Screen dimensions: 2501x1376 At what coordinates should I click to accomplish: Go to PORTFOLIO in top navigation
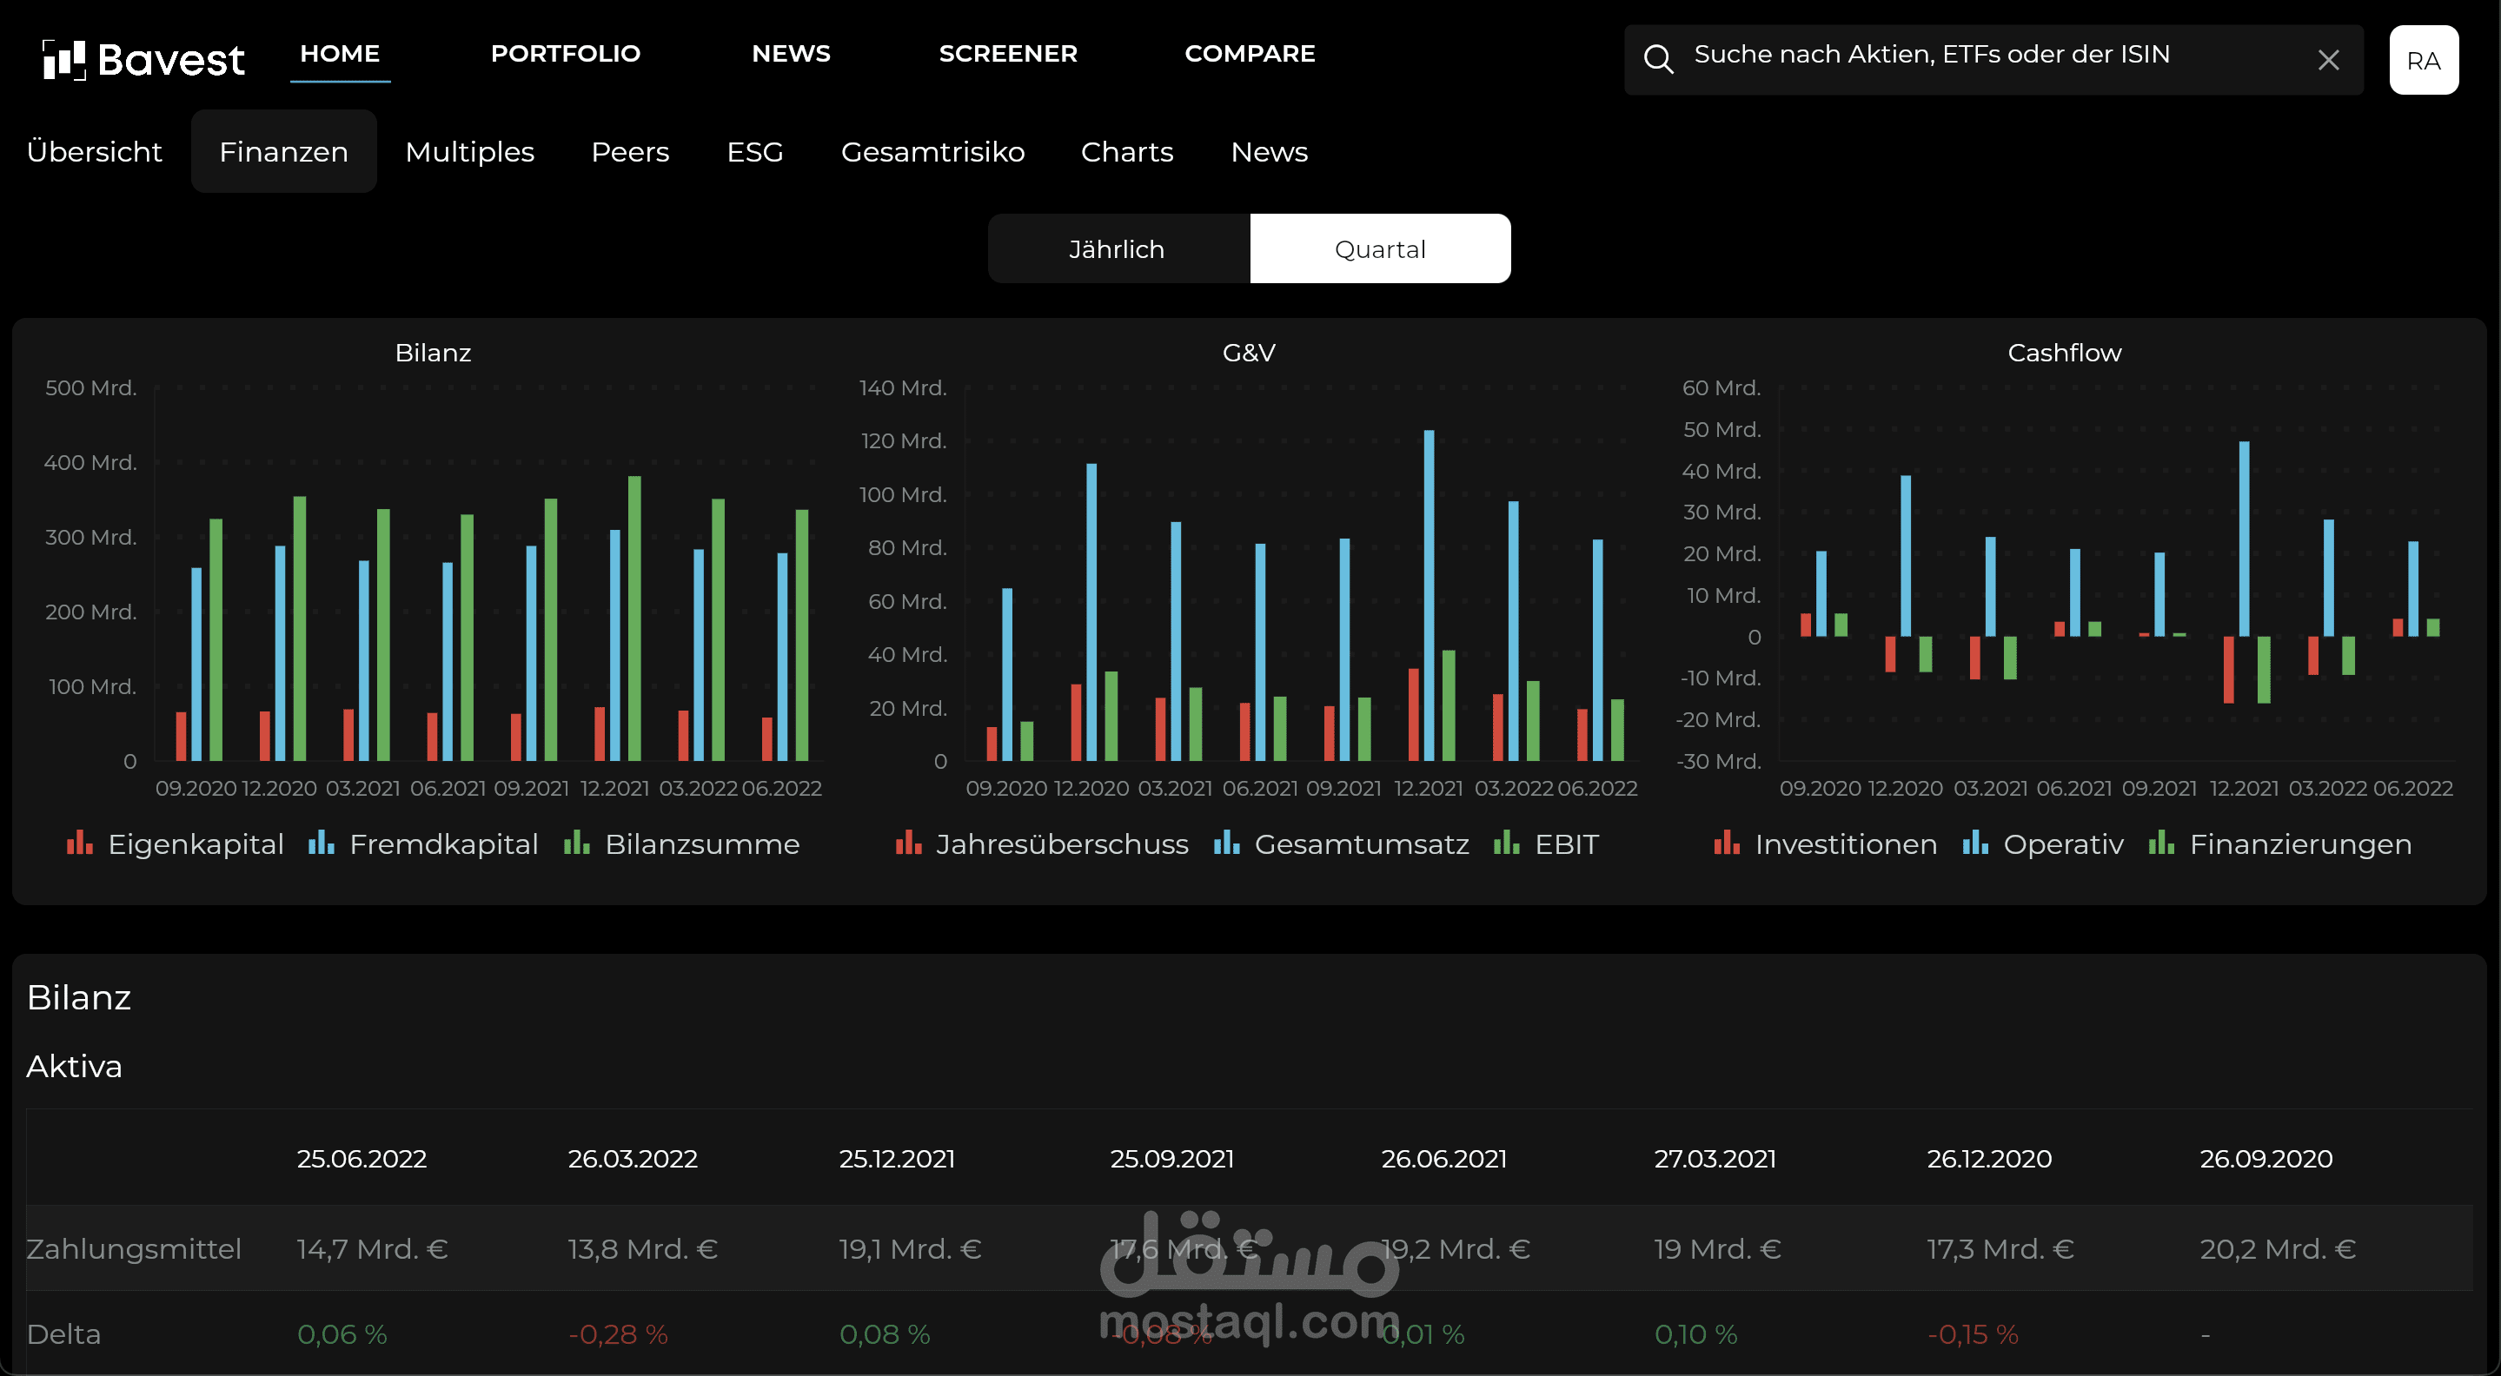click(x=565, y=53)
